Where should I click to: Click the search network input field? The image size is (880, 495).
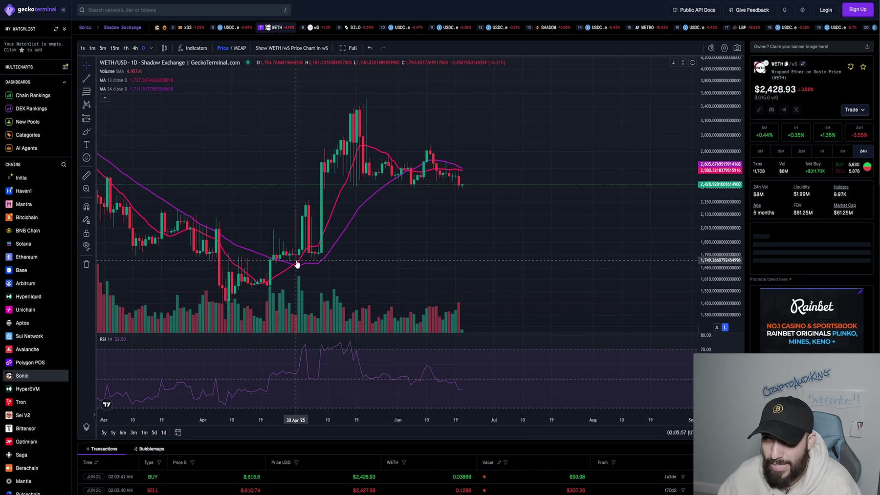click(184, 10)
